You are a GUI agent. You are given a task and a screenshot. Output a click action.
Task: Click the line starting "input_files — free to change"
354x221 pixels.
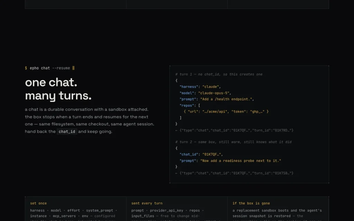166,216
